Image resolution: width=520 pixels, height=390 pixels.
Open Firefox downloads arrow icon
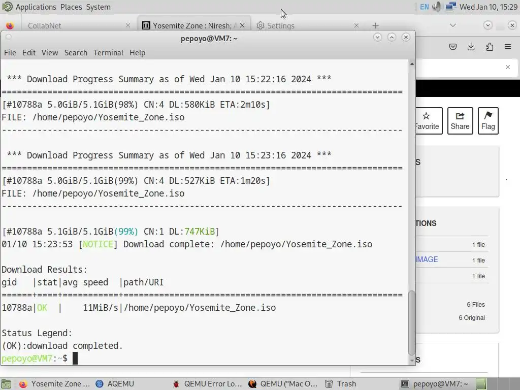tap(471, 47)
